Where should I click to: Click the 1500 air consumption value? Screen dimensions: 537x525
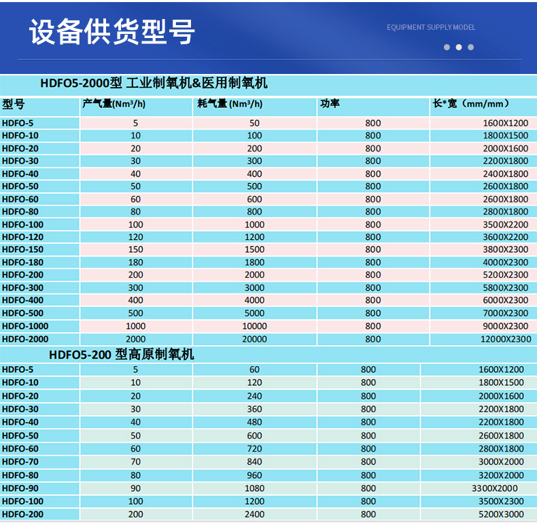(254, 249)
